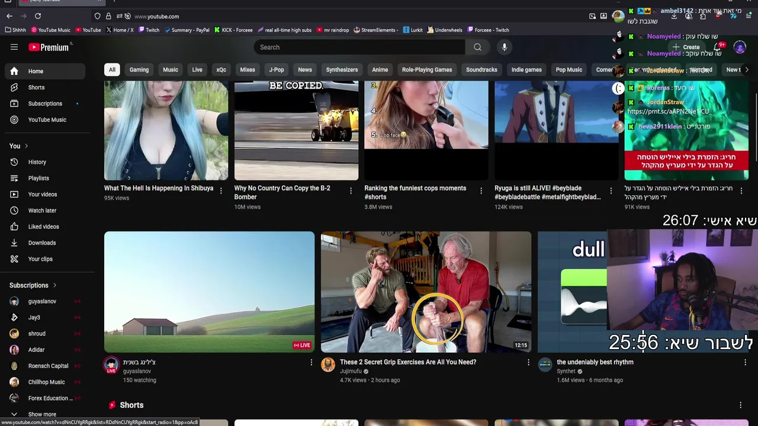Select the Gaming filter chip
Viewport: 758px width, 426px height.
pos(139,70)
